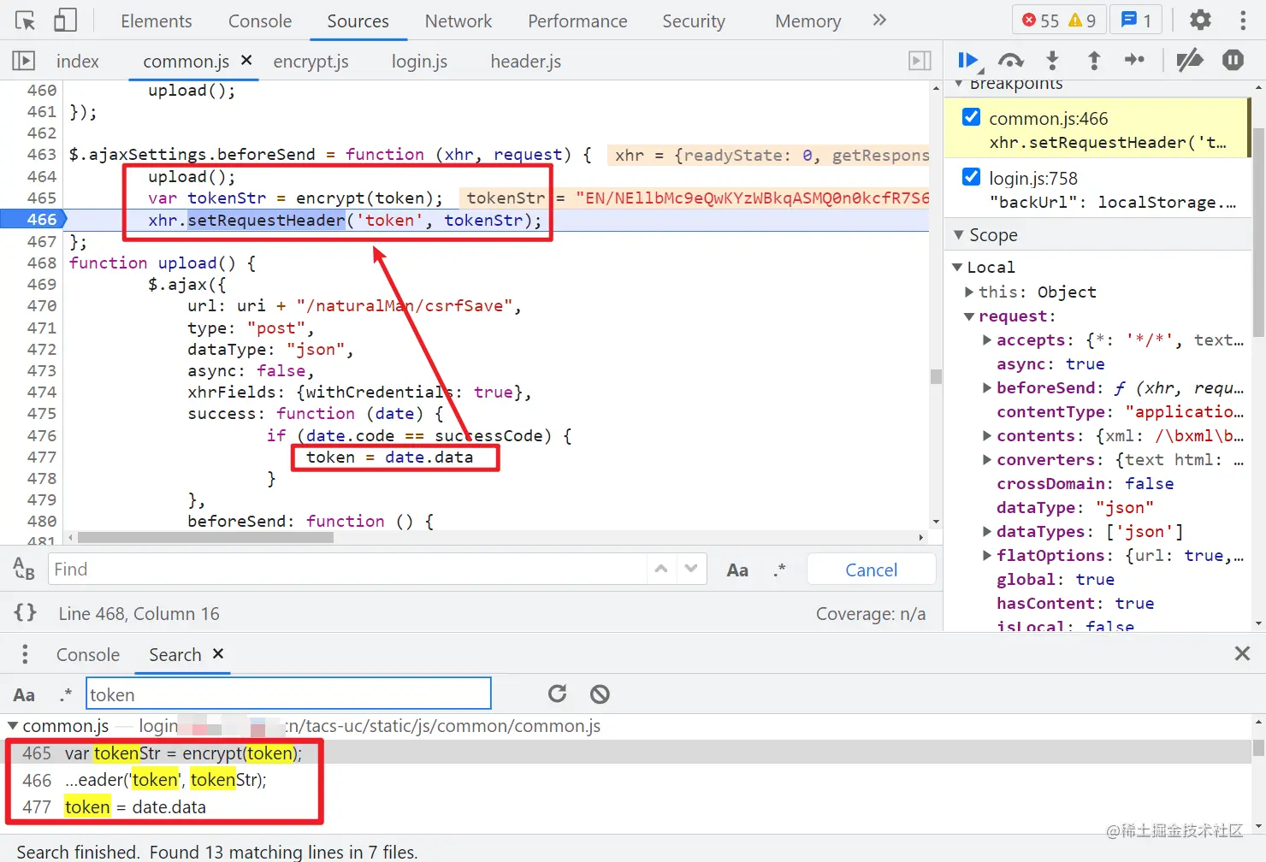Toggle match case in Search drawer
The height and width of the screenshot is (862, 1266).
pyautogui.click(x=24, y=694)
